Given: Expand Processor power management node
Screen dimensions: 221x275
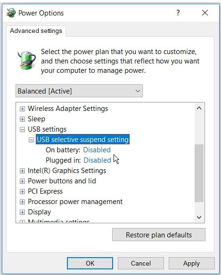Looking at the screenshot, I should pyautogui.click(x=22, y=202).
